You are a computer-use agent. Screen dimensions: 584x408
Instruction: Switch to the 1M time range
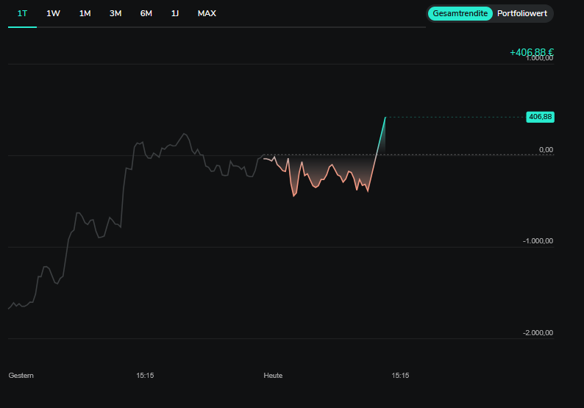point(85,13)
